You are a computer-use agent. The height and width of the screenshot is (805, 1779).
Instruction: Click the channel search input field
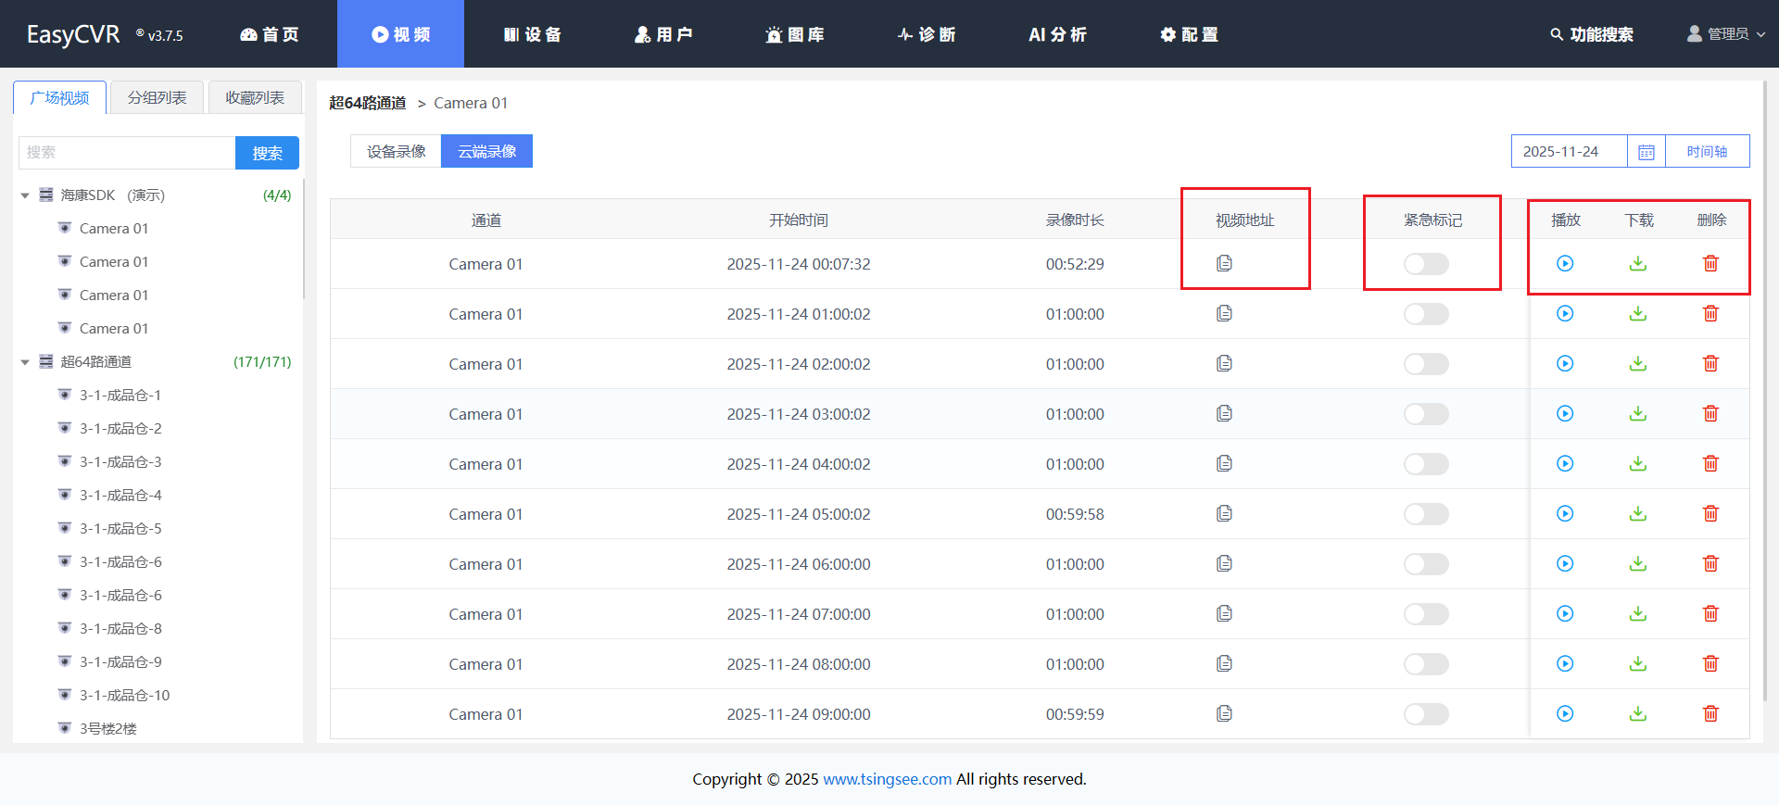pos(127,153)
